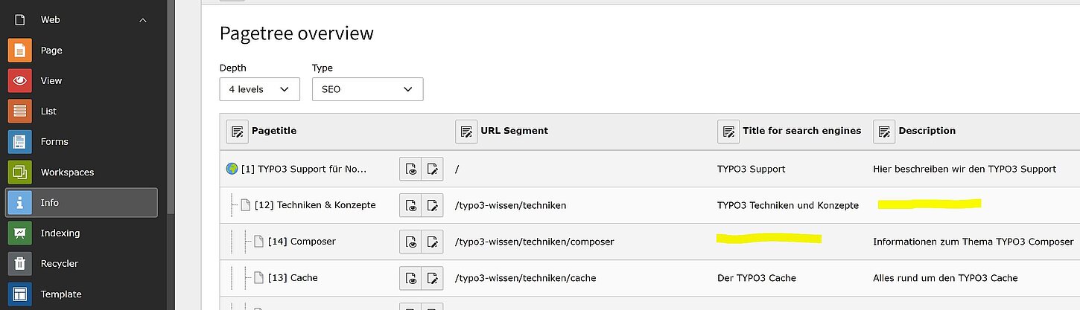Open the Forms module
The height and width of the screenshot is (310, 1080).
(x=54, y=142)
